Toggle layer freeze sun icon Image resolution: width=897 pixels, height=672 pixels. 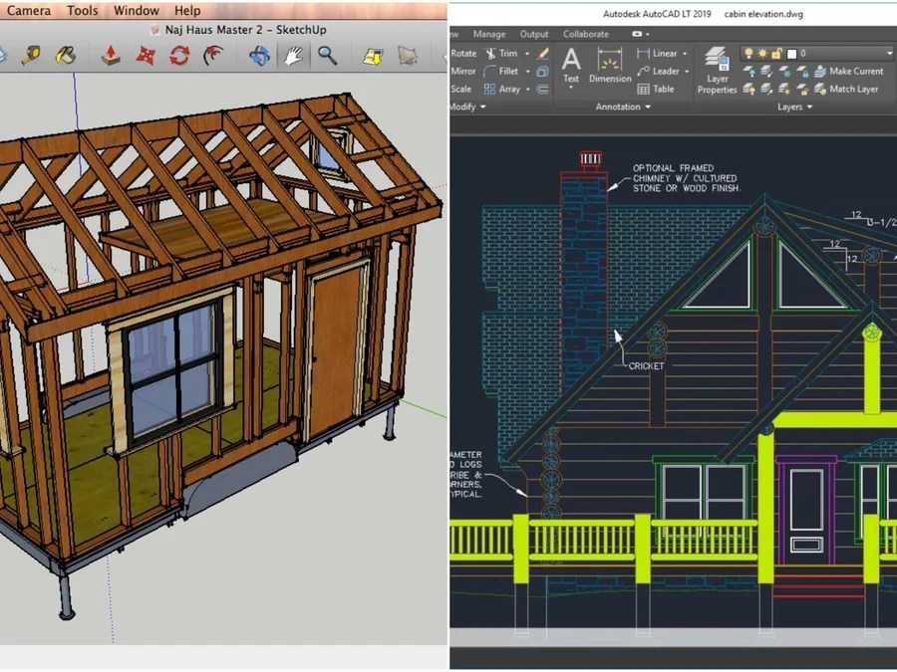762,53
